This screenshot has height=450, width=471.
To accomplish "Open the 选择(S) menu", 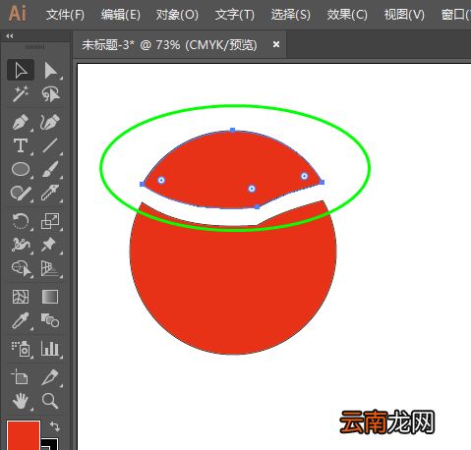I will click(x=290, y=15).
